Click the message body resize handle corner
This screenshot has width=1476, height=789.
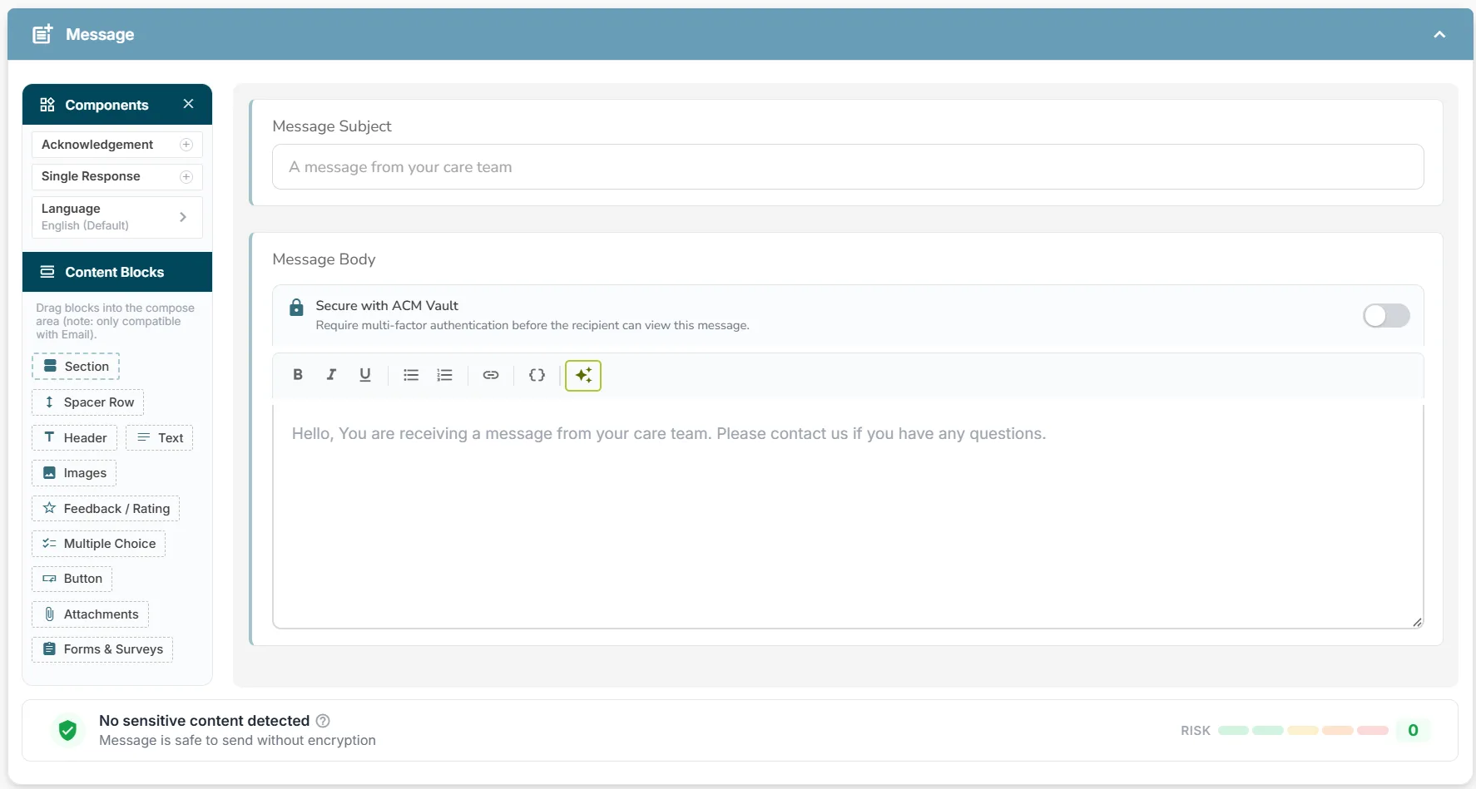pyautogui.click(x=1417, y=622)
